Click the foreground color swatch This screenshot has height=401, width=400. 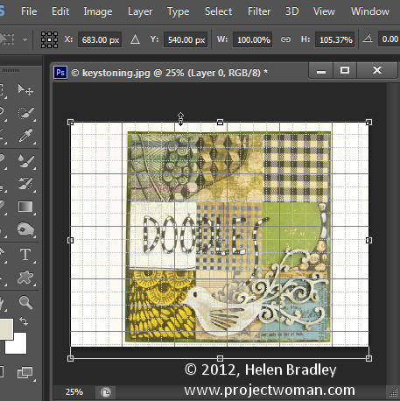coord(6,329)
